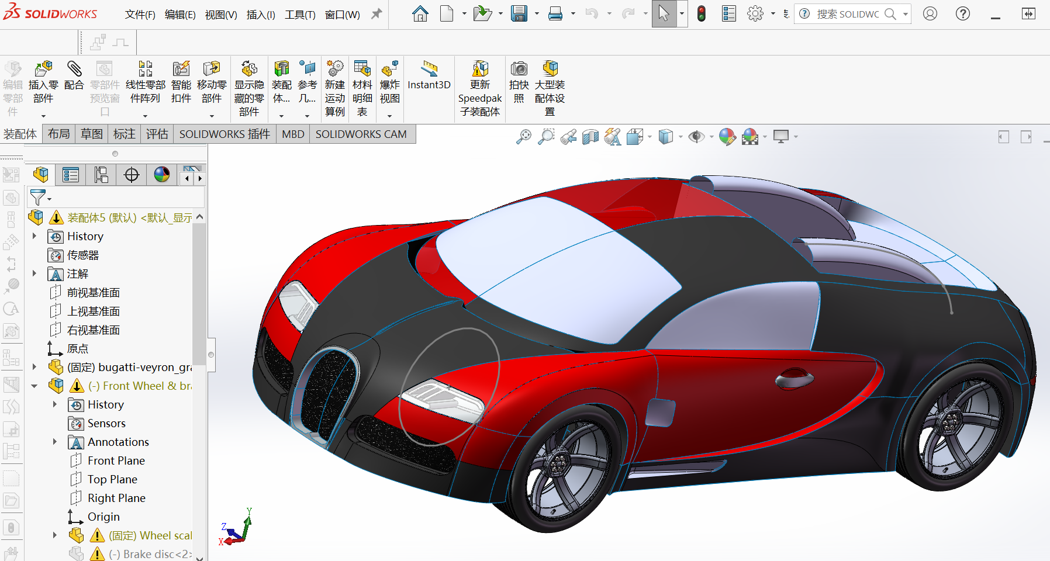Open the DisplayManager tab icon

(x=162, y=175)
